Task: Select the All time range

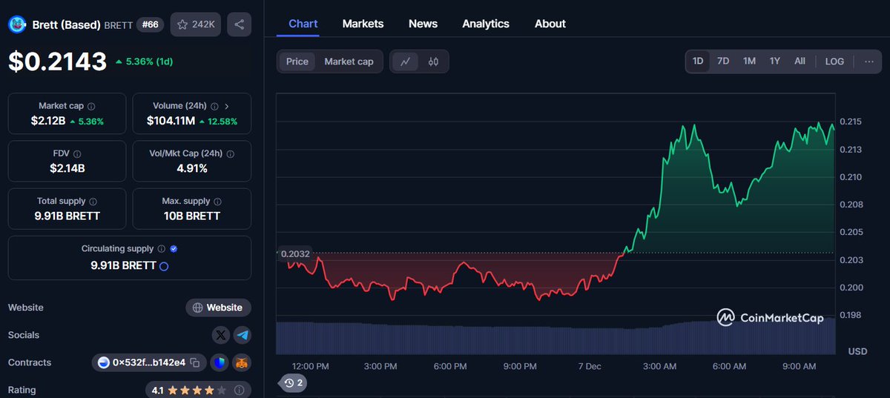Action: pos(800,62)
